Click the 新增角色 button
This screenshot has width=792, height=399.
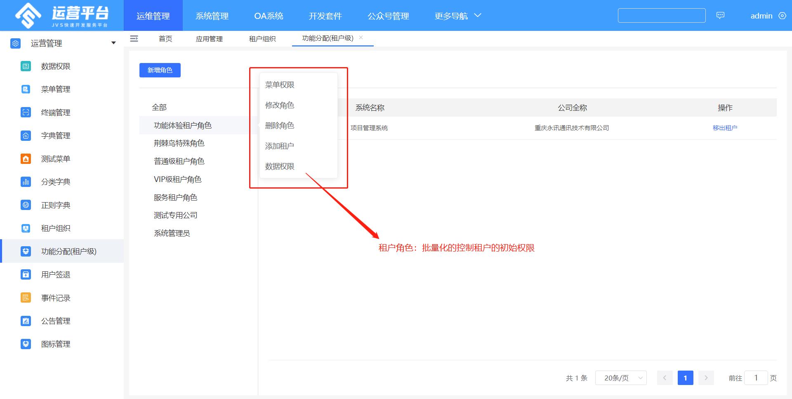point(160,70)
